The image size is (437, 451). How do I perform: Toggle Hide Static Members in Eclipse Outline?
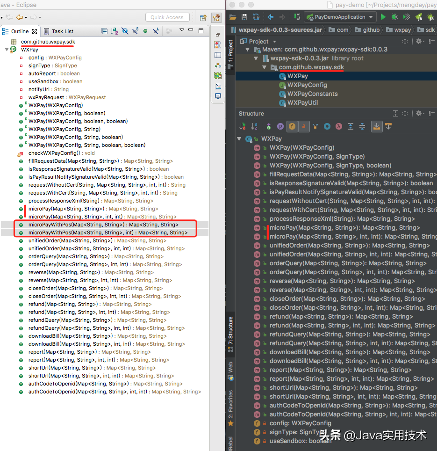pyautogui.click(x=136, y=31)
